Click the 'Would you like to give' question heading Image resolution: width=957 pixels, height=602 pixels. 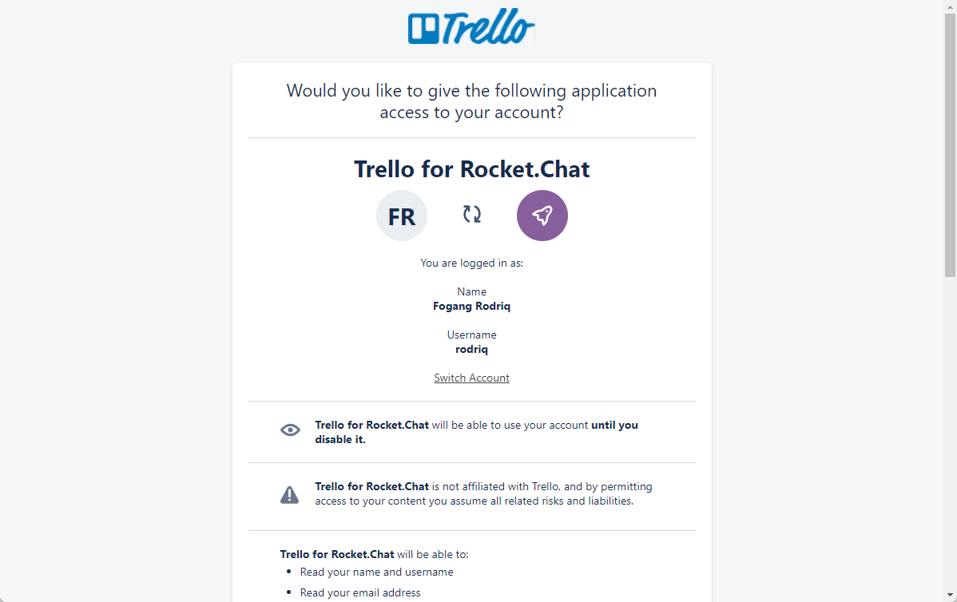tap(472, 101)
